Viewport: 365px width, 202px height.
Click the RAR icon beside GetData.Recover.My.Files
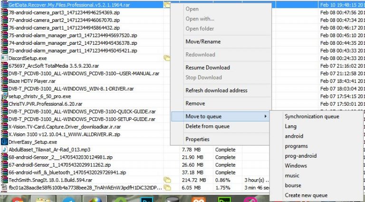[x=4, y=5]
